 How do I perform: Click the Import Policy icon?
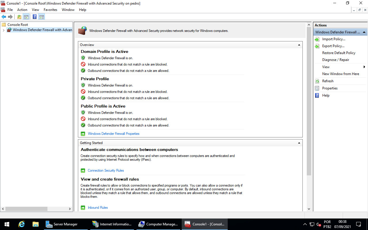coord(317,39)
